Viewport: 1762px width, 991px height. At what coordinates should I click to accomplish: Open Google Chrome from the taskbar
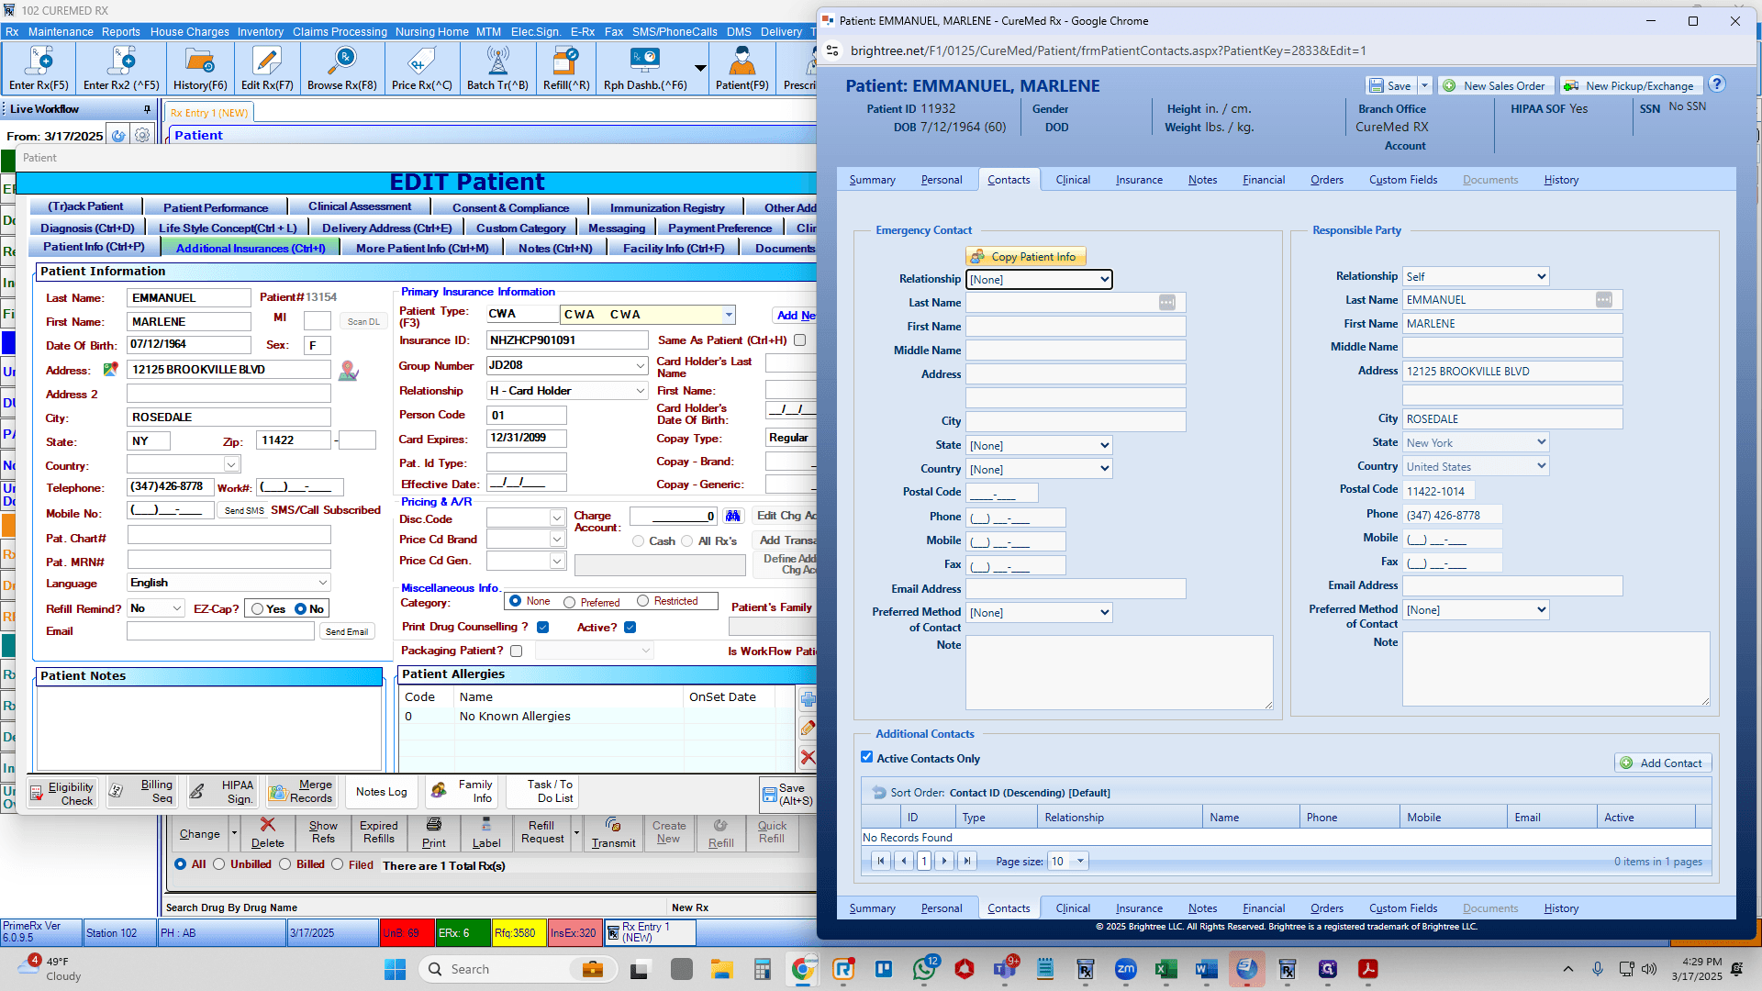tap(803, 969)
